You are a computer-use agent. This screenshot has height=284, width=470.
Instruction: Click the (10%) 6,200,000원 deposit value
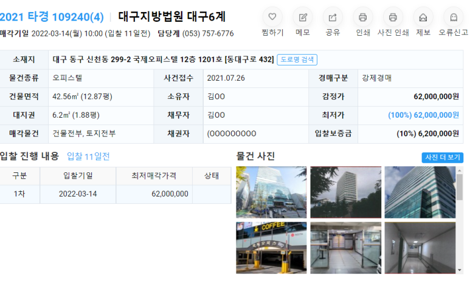point(427,134)
